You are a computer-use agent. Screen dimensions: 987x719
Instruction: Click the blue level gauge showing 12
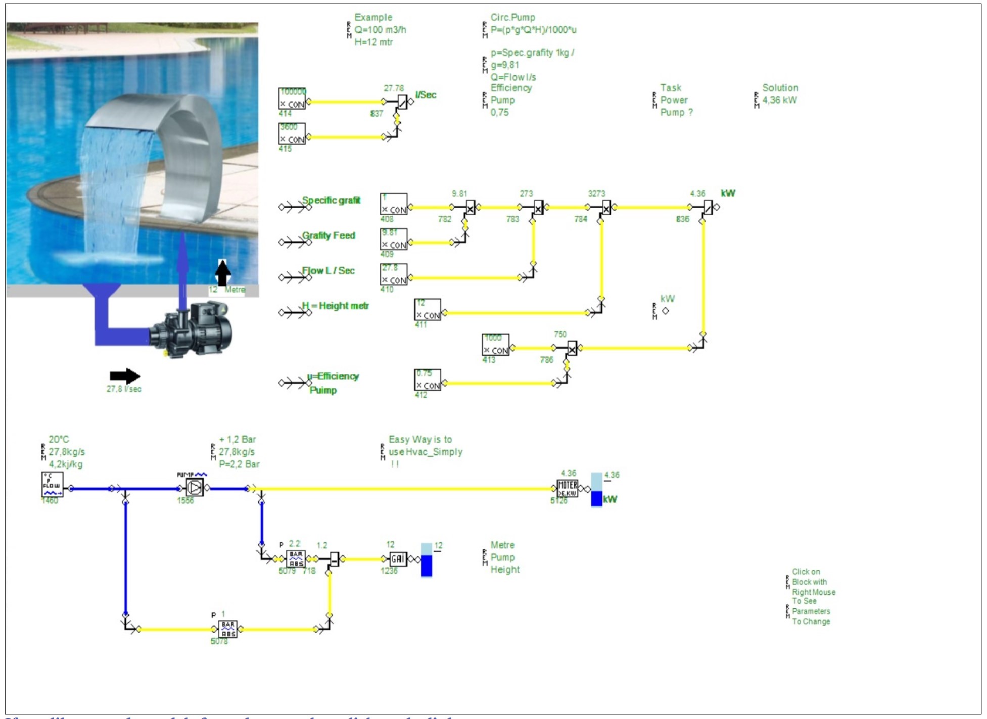point(427,559)
